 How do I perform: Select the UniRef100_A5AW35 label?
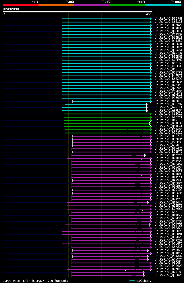(168, 82)
